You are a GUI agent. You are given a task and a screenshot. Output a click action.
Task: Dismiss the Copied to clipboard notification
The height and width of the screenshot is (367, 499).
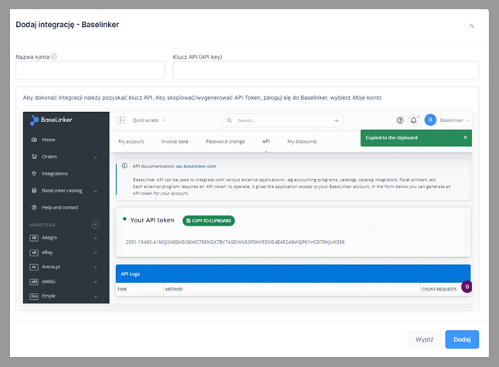click(x=465, y=138)
